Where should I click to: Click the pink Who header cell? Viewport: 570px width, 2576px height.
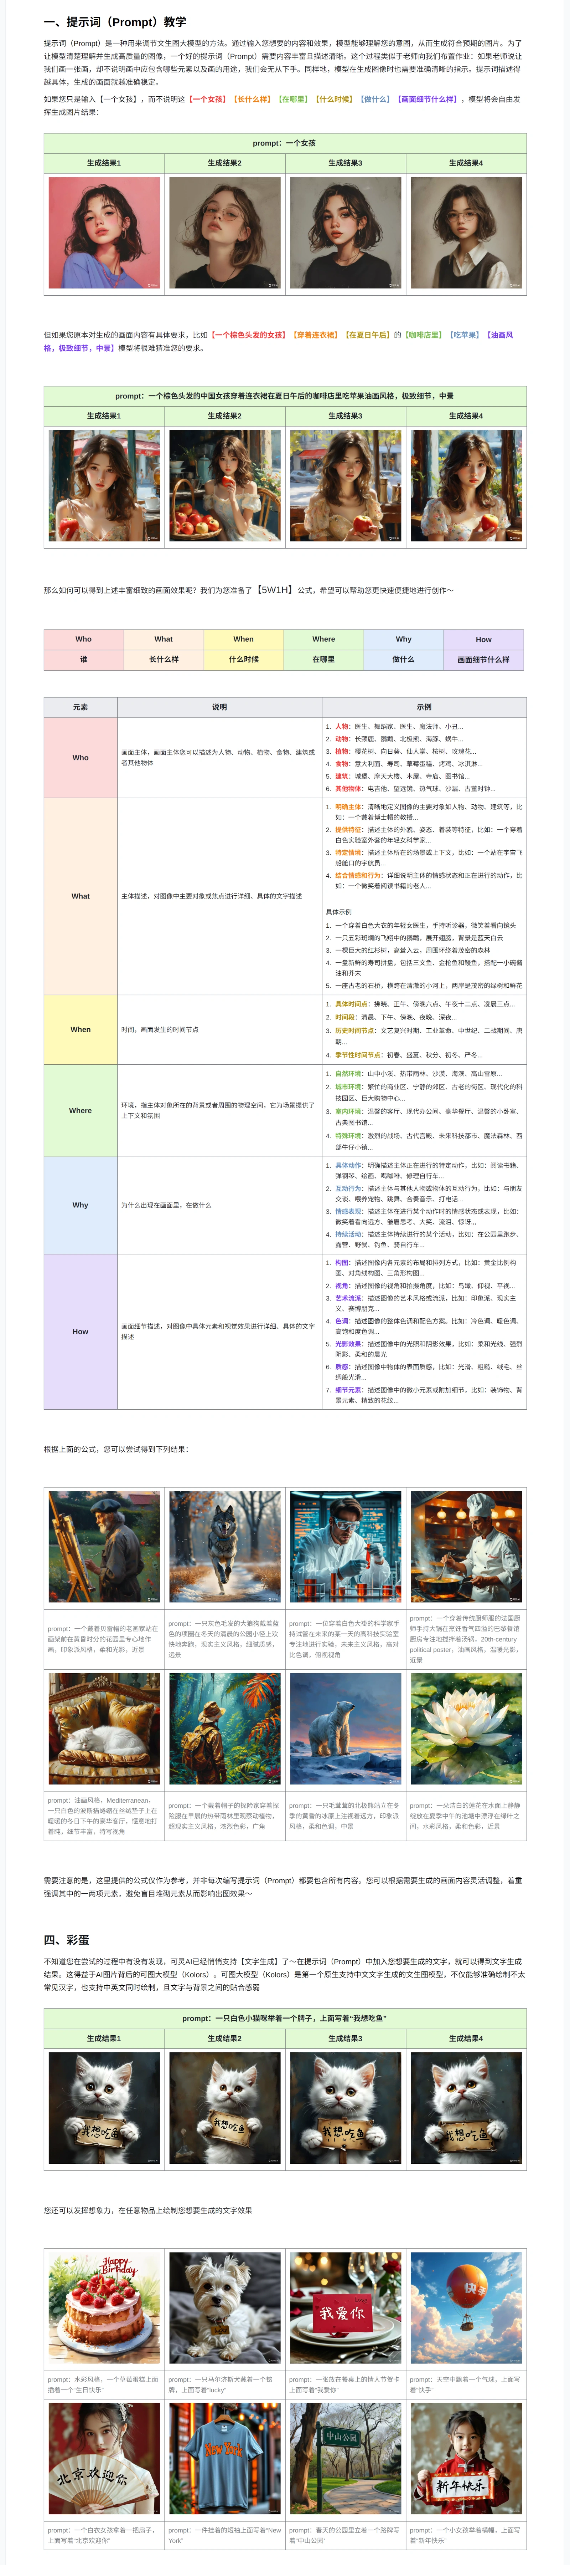pos(84,639)
